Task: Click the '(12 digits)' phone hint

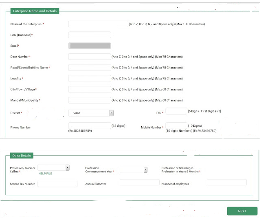Action: pos(118,126)
